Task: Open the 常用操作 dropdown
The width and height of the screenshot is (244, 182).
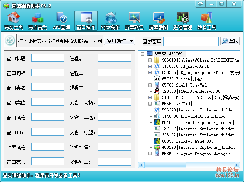Action: click(x=120, y=41)
